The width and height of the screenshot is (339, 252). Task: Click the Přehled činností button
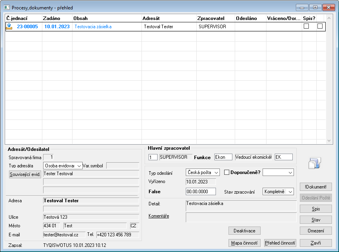280,243
